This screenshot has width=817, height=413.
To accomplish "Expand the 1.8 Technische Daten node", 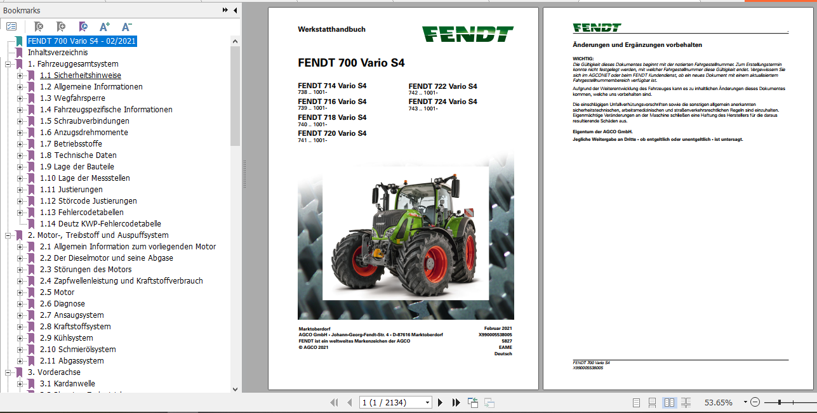I will tap(20, 155).
